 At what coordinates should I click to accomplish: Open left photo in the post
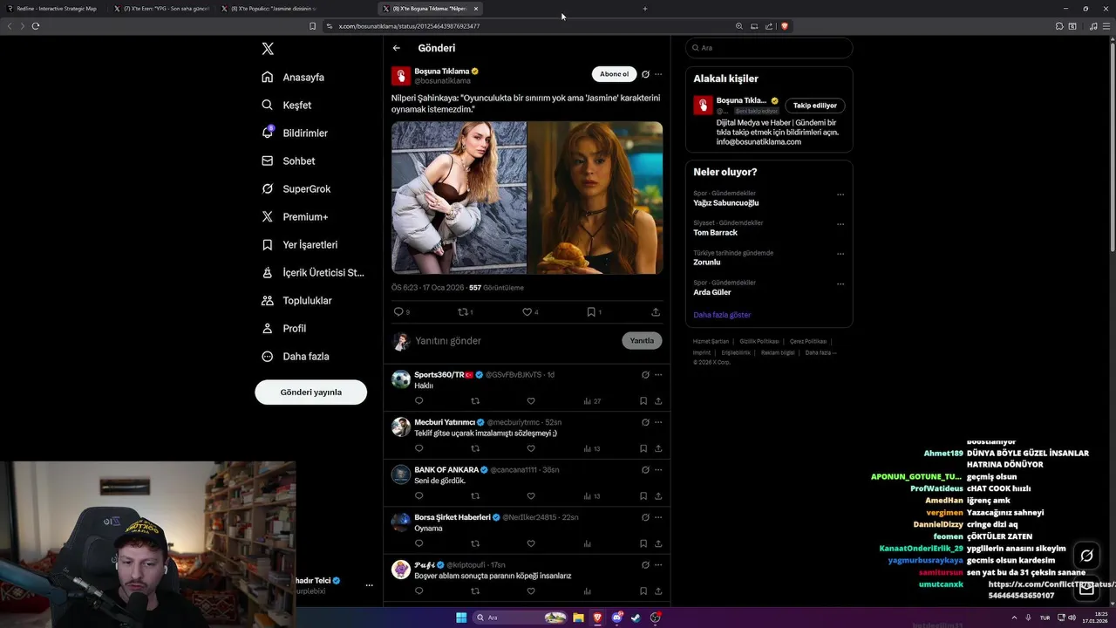459,197
